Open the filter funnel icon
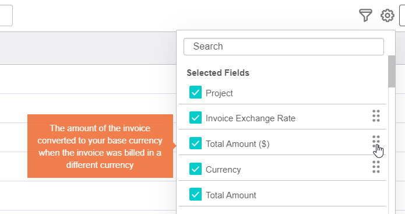 [x=365, y=15]
